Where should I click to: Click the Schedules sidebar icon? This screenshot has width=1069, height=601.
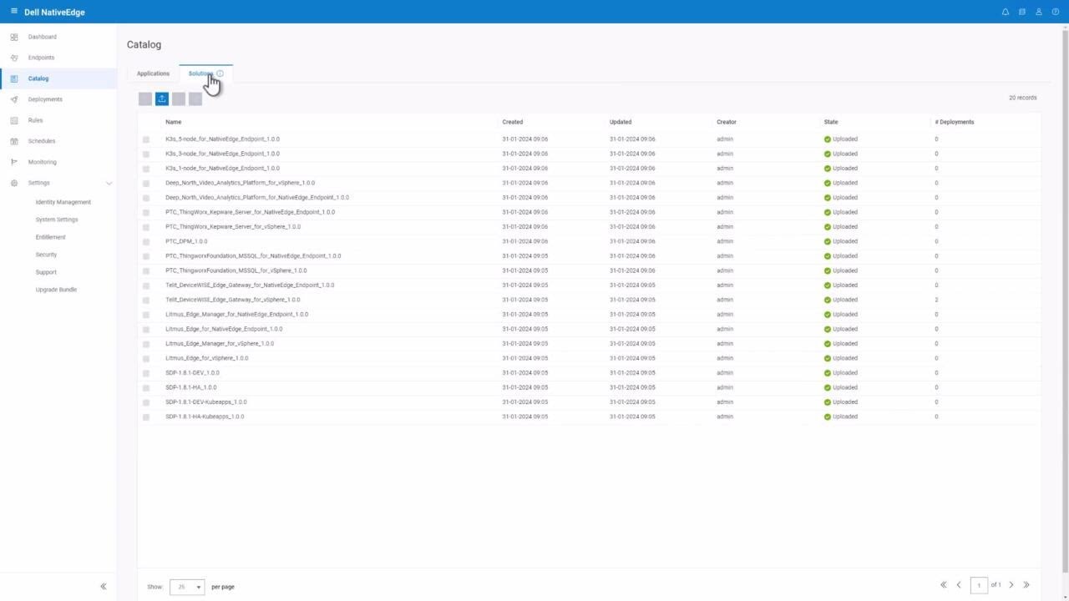point(14,141)
